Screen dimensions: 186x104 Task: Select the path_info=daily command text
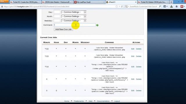click(x=109, y=90)
